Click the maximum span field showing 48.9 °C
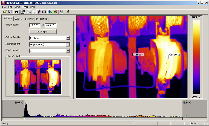 click(x=51, y=25)
